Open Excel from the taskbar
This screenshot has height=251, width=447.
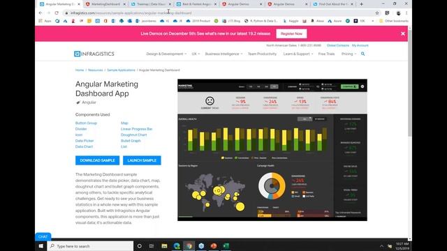click(x=226, y=246)
